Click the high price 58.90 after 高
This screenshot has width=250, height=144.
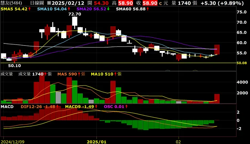(x=126, y=3)
